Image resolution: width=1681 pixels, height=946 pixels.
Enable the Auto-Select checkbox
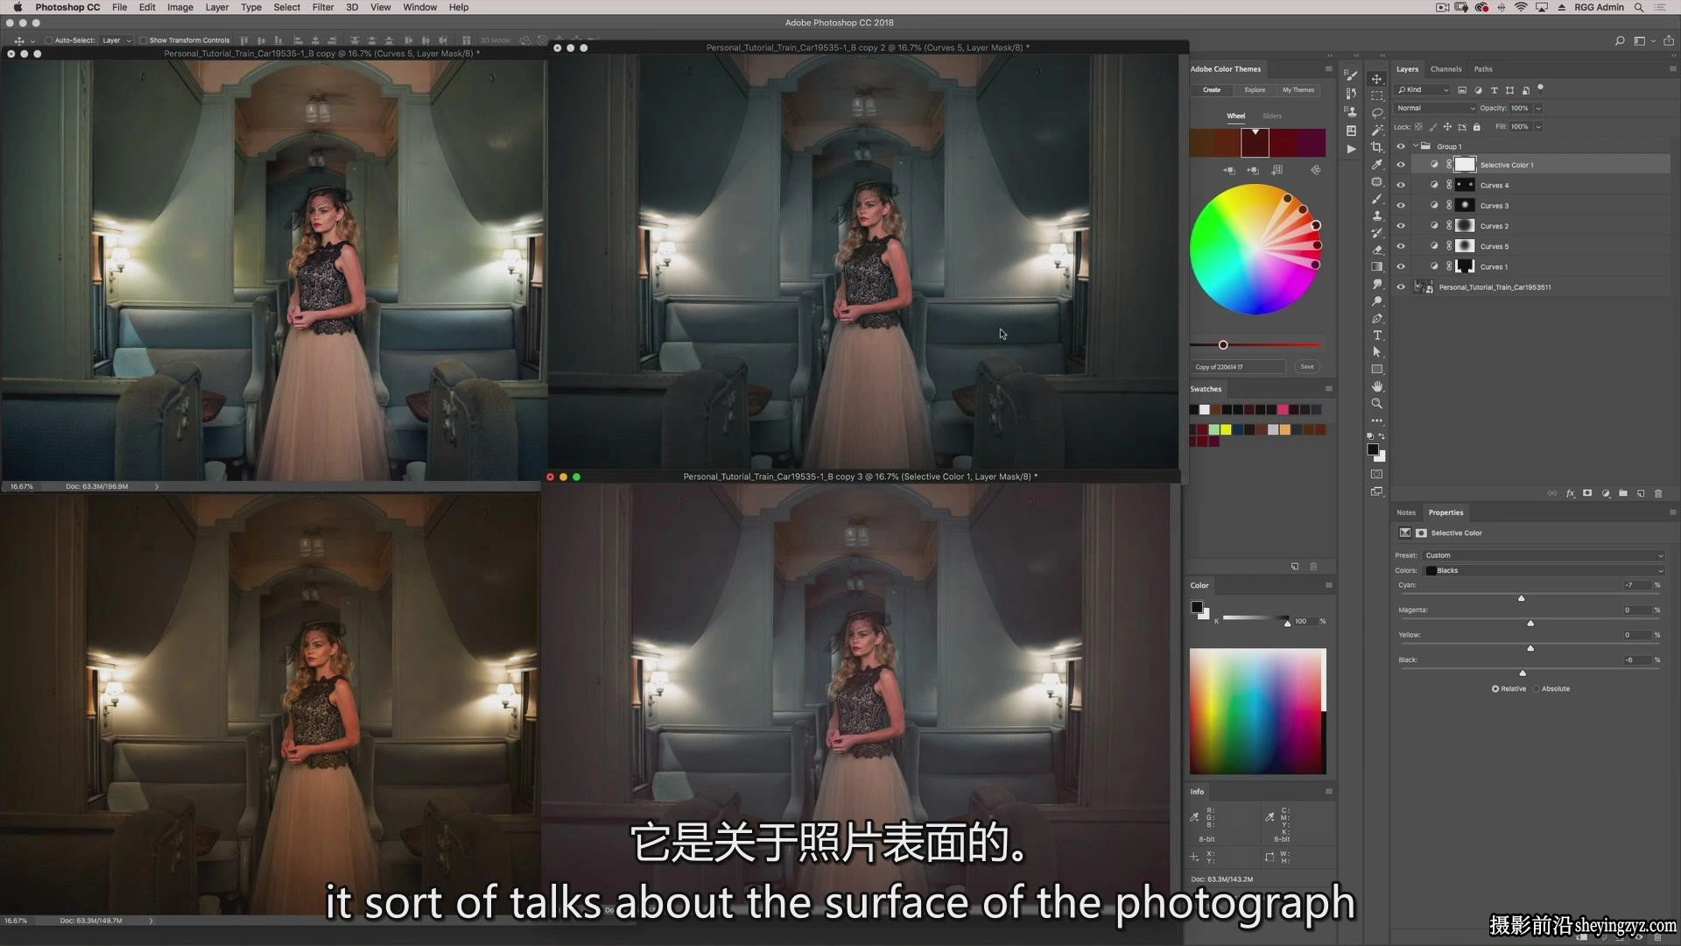coord(49,40)
